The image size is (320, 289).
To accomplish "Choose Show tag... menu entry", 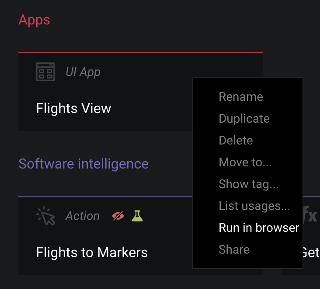I will coord(248,184).
